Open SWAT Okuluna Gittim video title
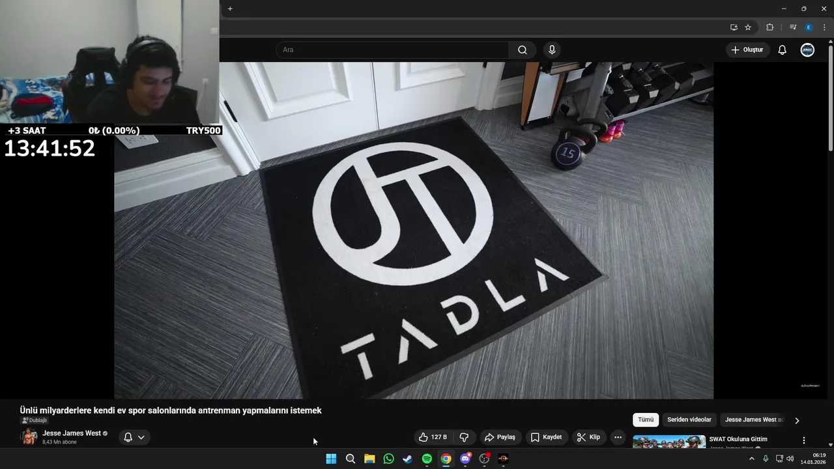This screenshot has height=469, width=834. pyautogui.click(x=738, y=439)
